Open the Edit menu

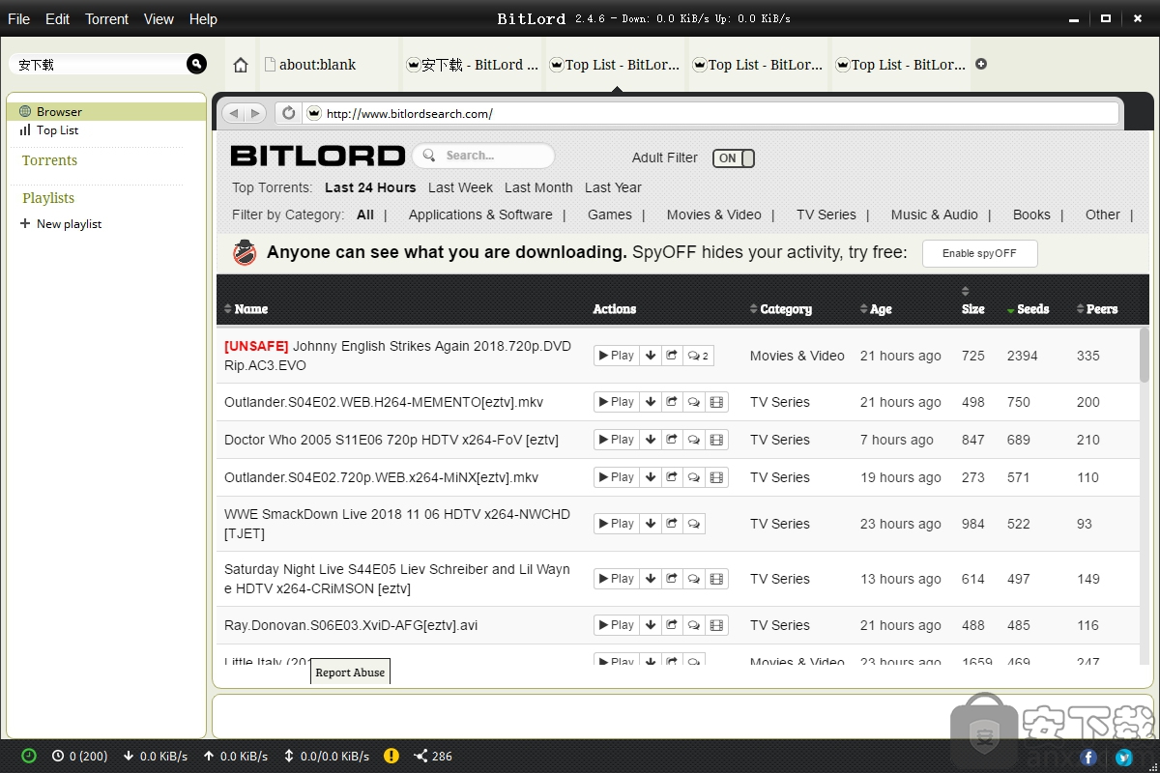click(x=57, y=18)
